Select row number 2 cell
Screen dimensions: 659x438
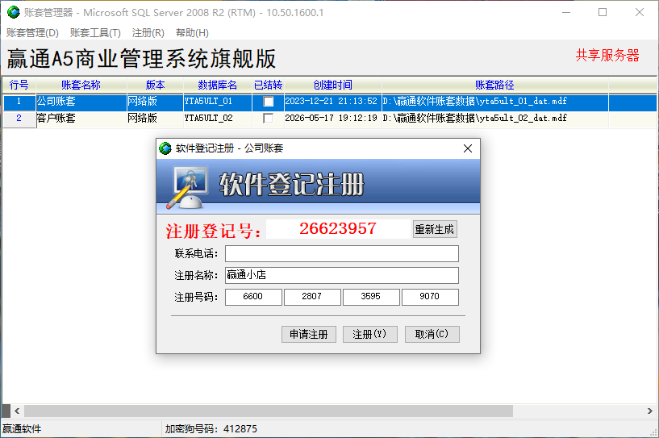[x=19, y=118]
